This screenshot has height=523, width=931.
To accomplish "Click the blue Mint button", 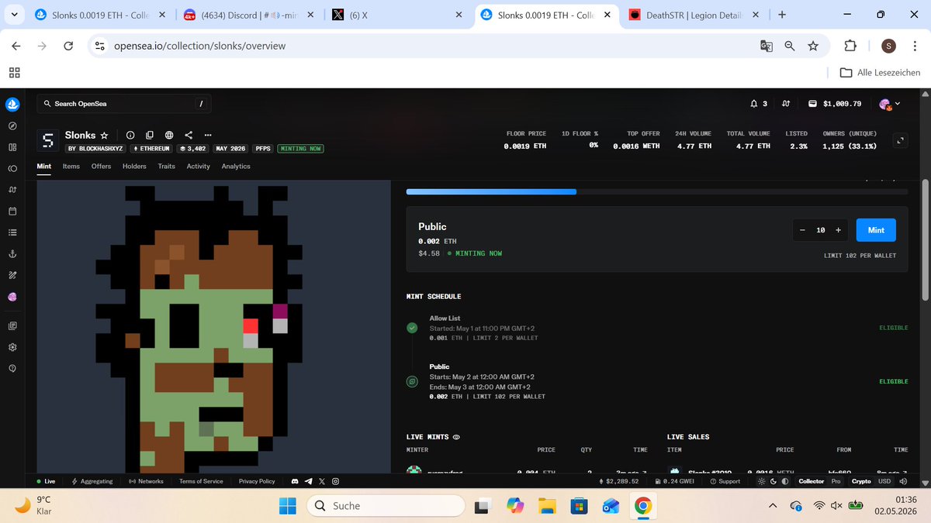I will 876,230.
